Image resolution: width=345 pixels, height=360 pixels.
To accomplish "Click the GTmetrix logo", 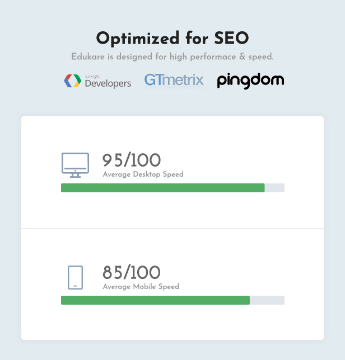I will 174,80.
